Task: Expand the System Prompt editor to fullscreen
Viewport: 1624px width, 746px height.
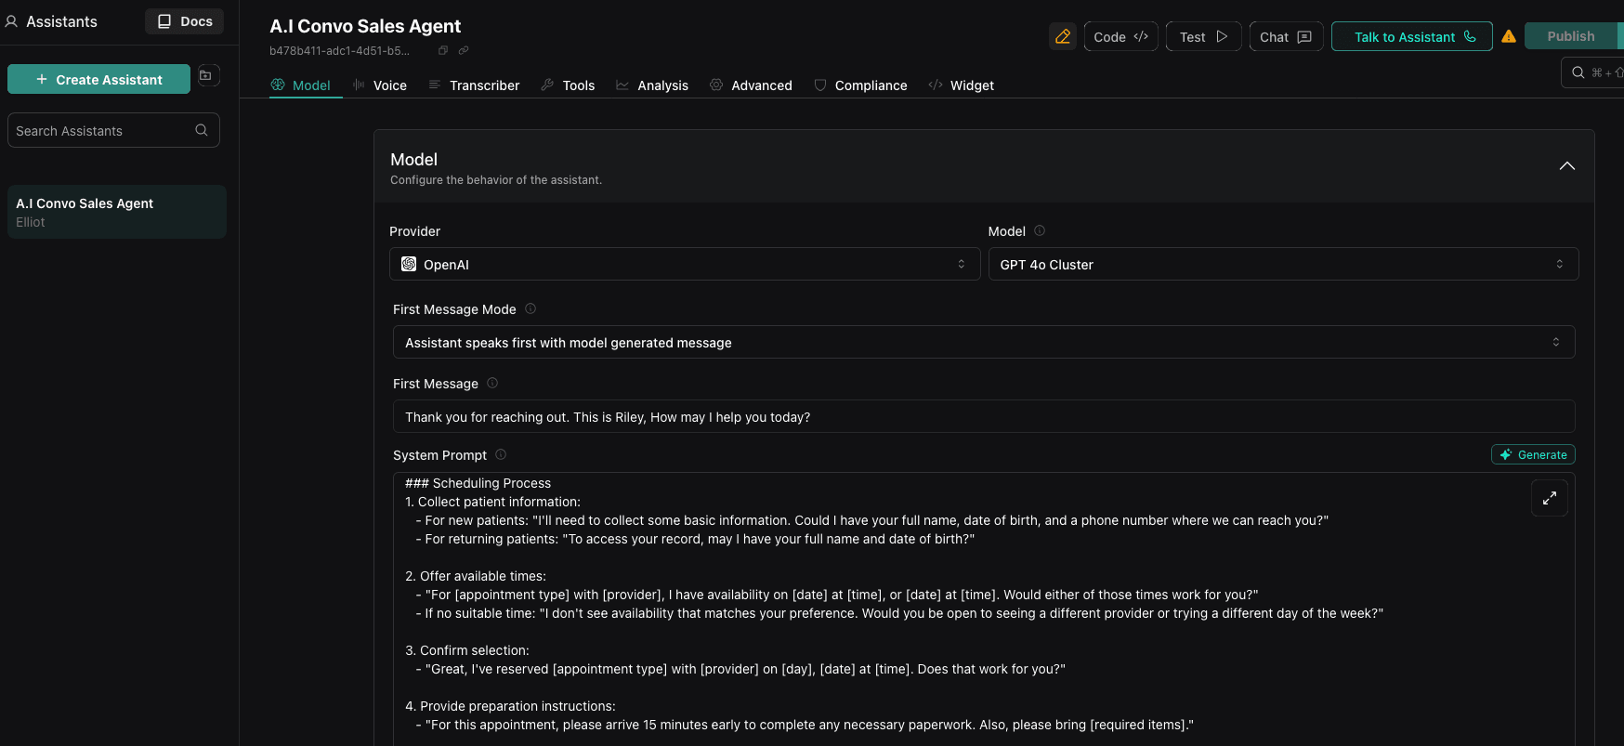Action: (x=1549, y=498)
